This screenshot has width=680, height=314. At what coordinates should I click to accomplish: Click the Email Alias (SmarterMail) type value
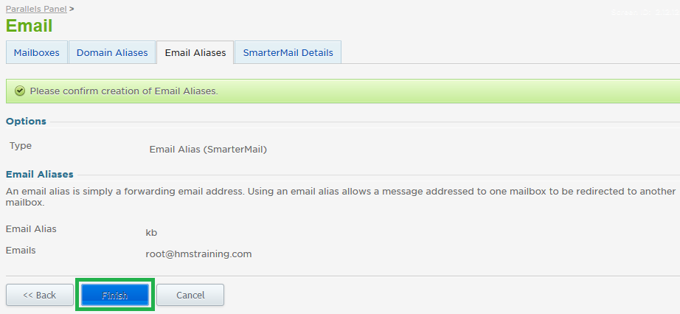pos(208,150)
